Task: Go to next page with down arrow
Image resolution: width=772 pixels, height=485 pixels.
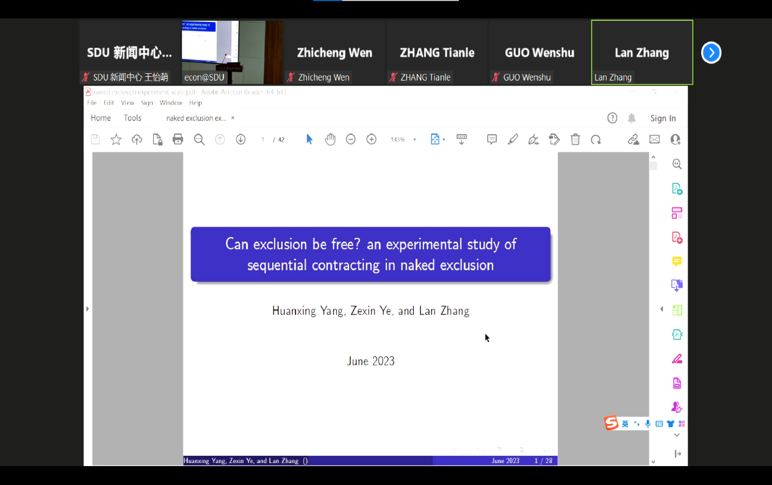Action: (x=240, y=140)
